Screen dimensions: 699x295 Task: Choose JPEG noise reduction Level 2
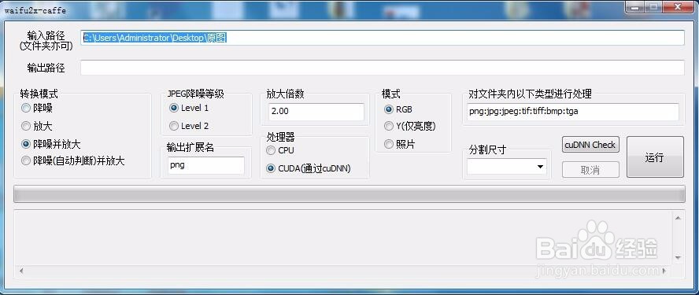point(189,126)
